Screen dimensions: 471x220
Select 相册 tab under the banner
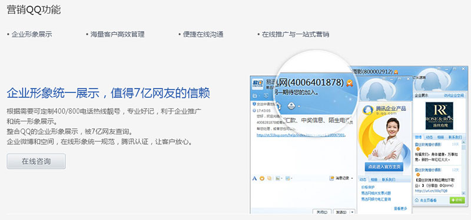[374, 179]
